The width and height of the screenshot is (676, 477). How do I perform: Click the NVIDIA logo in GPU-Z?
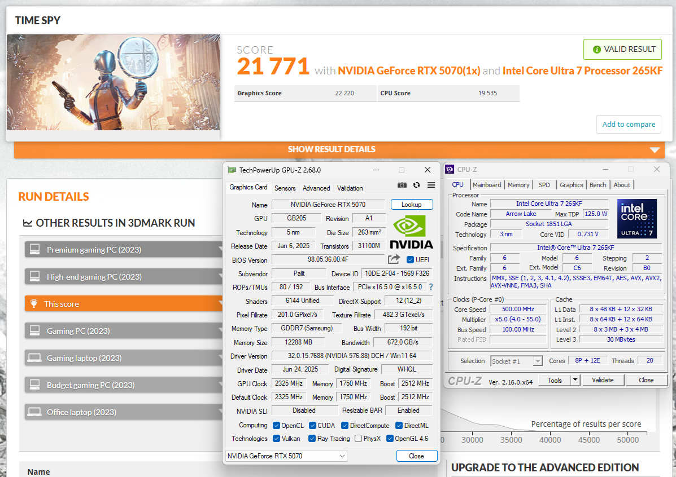[x=411, y=232]
